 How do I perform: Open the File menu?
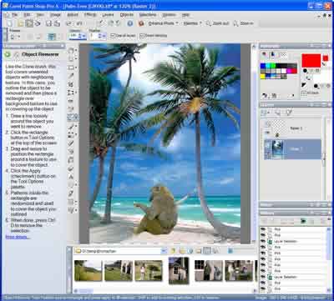(14, 15)
